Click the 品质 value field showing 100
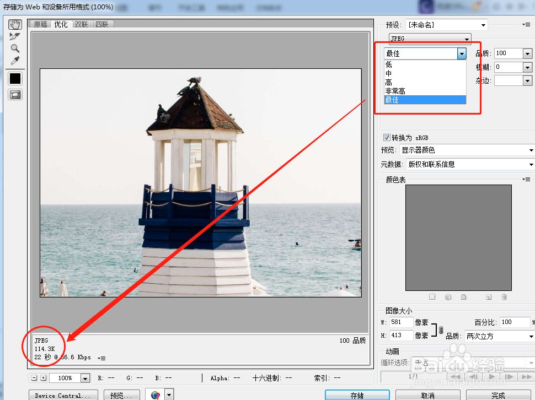Viewport: 535px width, 400px height. tap(509, 53)
